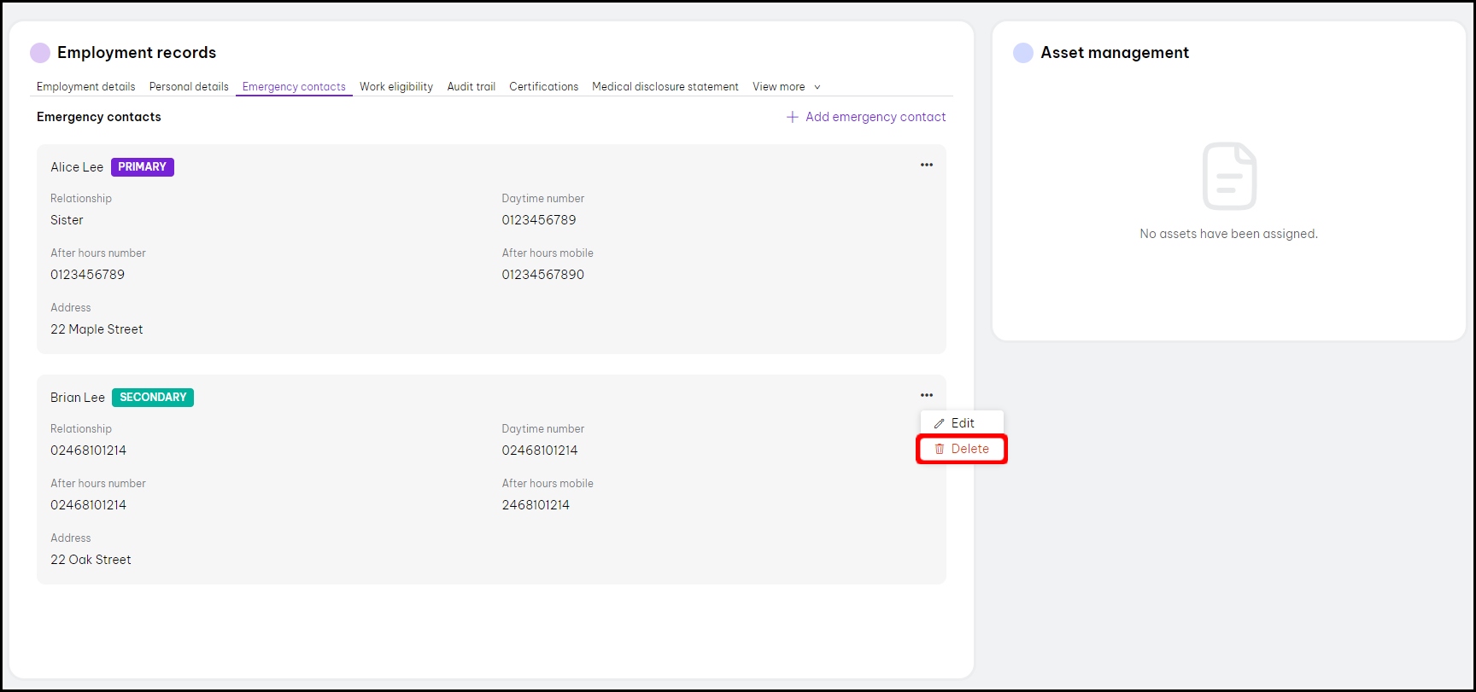
Task: Open the Personal details tab
Action: pyautogui.click(x=189, y=87)
